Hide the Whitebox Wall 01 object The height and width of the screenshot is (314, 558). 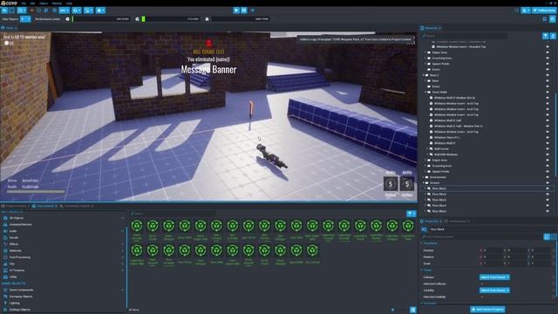click(548, 143)
